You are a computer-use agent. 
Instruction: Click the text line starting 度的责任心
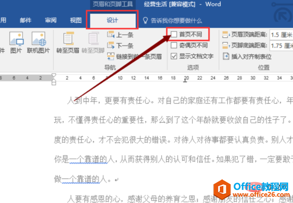(x=173, y=140)
